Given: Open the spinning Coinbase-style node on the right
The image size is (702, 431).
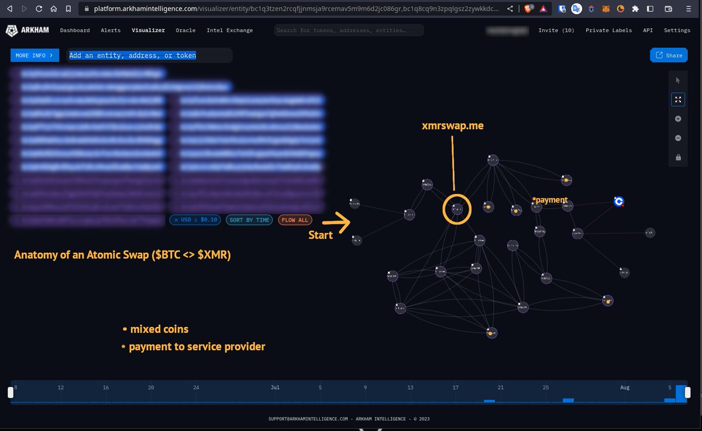Looking at the screenshot, I should 619,201.
